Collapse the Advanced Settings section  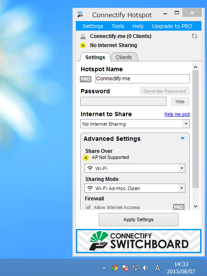point(182,139)
